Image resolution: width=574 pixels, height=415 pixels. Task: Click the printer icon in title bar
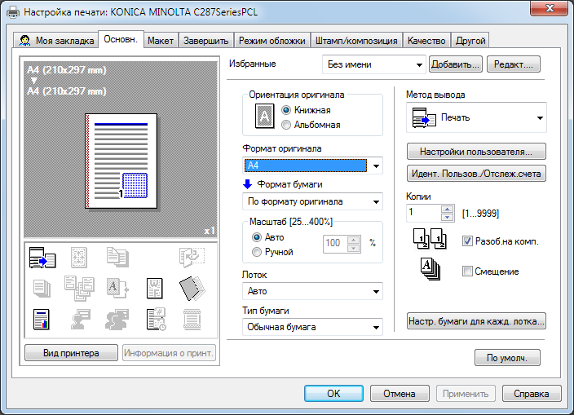click(13, 12)
